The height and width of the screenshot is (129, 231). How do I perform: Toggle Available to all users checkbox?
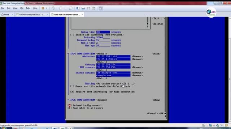(70, 108)
